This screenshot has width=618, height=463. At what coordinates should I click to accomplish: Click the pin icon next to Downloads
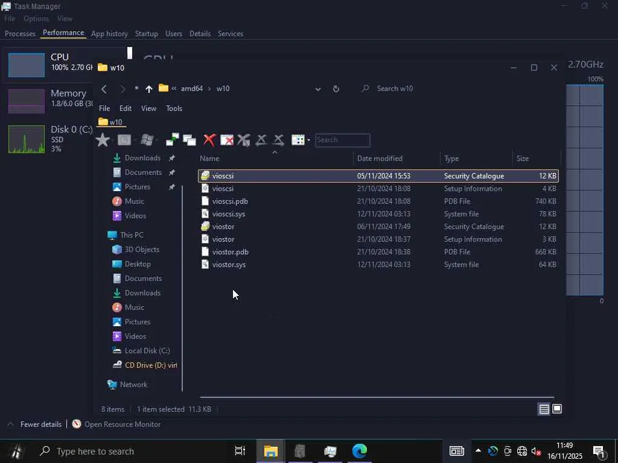point(172,158)
